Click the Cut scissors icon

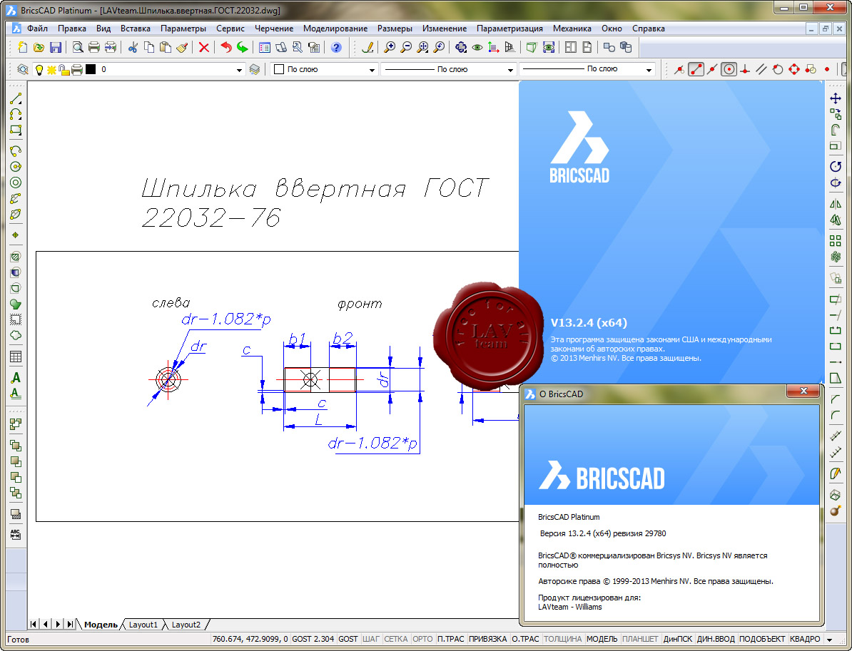pyautogui.click(x=133, y=47)
